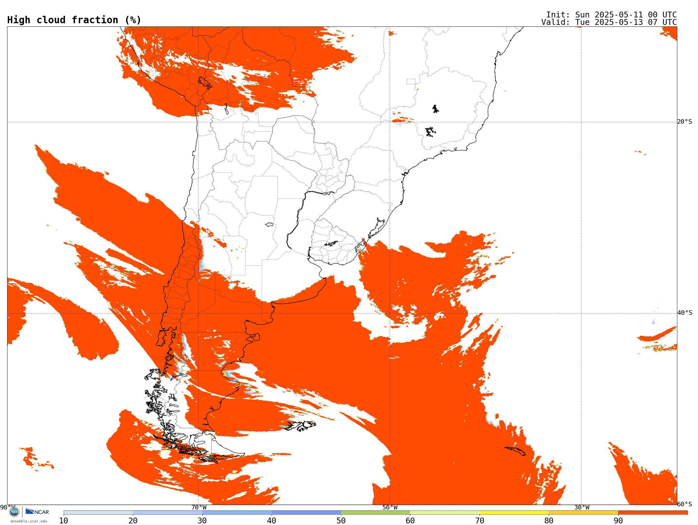
Task: Click colorbar tick label 20
Action: 133,520
